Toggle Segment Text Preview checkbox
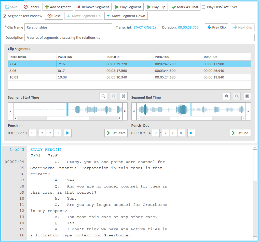Viewport: 259px width, 242px height. tap(5, 16)
